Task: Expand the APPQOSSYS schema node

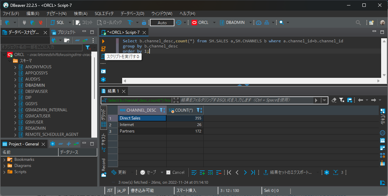Action: click(15, 73)
